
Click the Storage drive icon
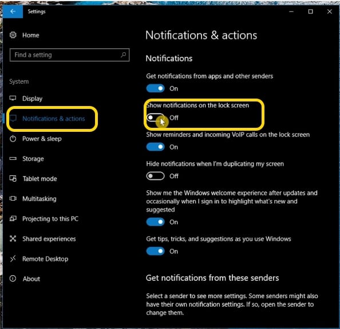(13, 159)
